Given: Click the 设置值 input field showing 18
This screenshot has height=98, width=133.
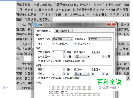Looking at the screenshot, I should pos(97,74).
